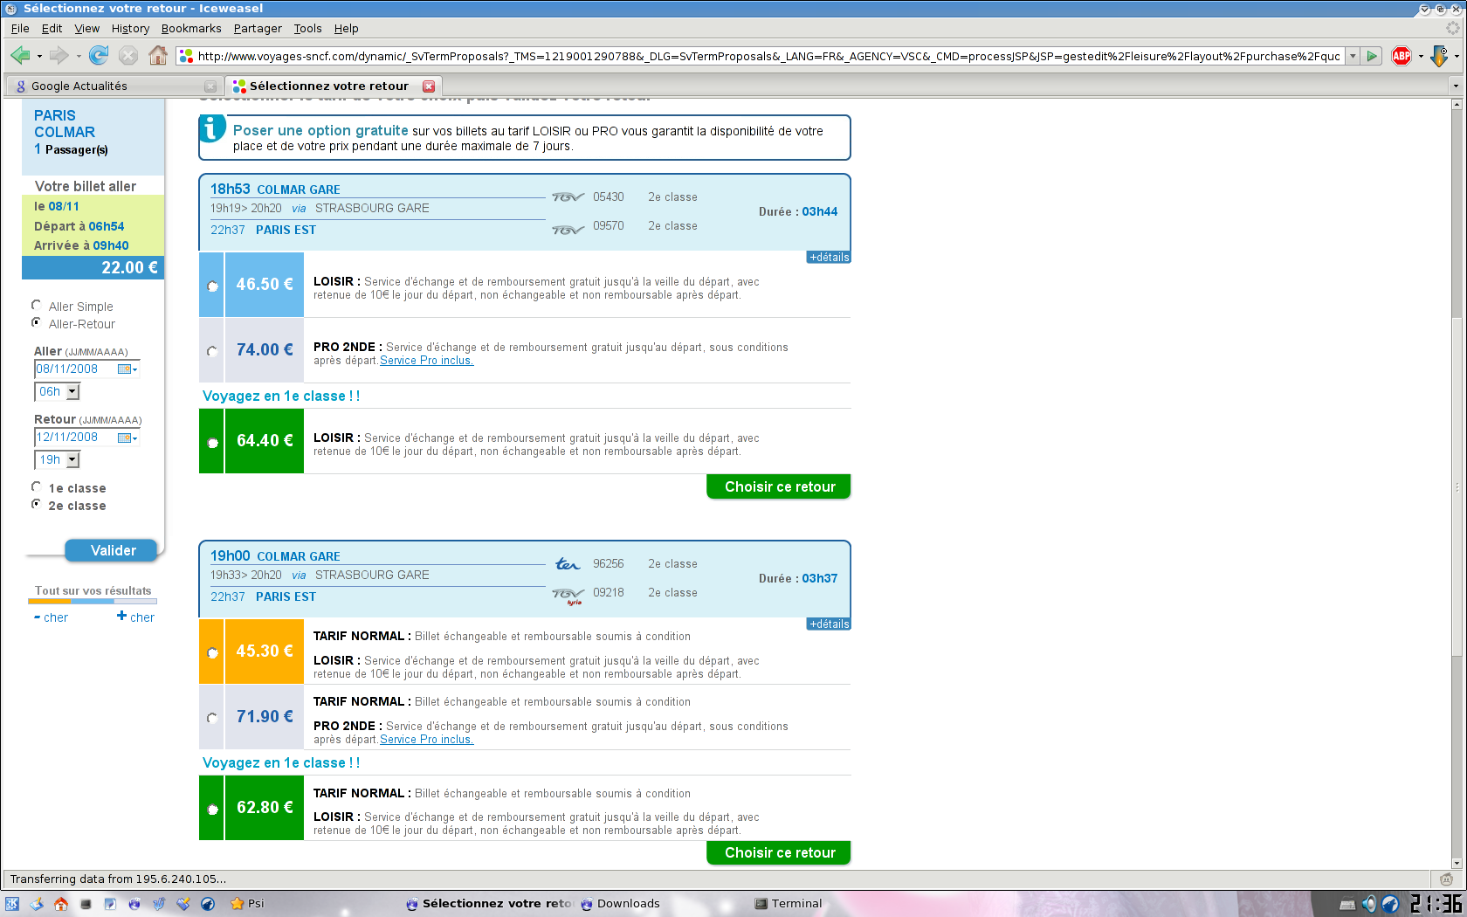Select the 74.00 € PRO 2NDE fare
This screenshot has height=917, width=1467.
coord(212,351)
